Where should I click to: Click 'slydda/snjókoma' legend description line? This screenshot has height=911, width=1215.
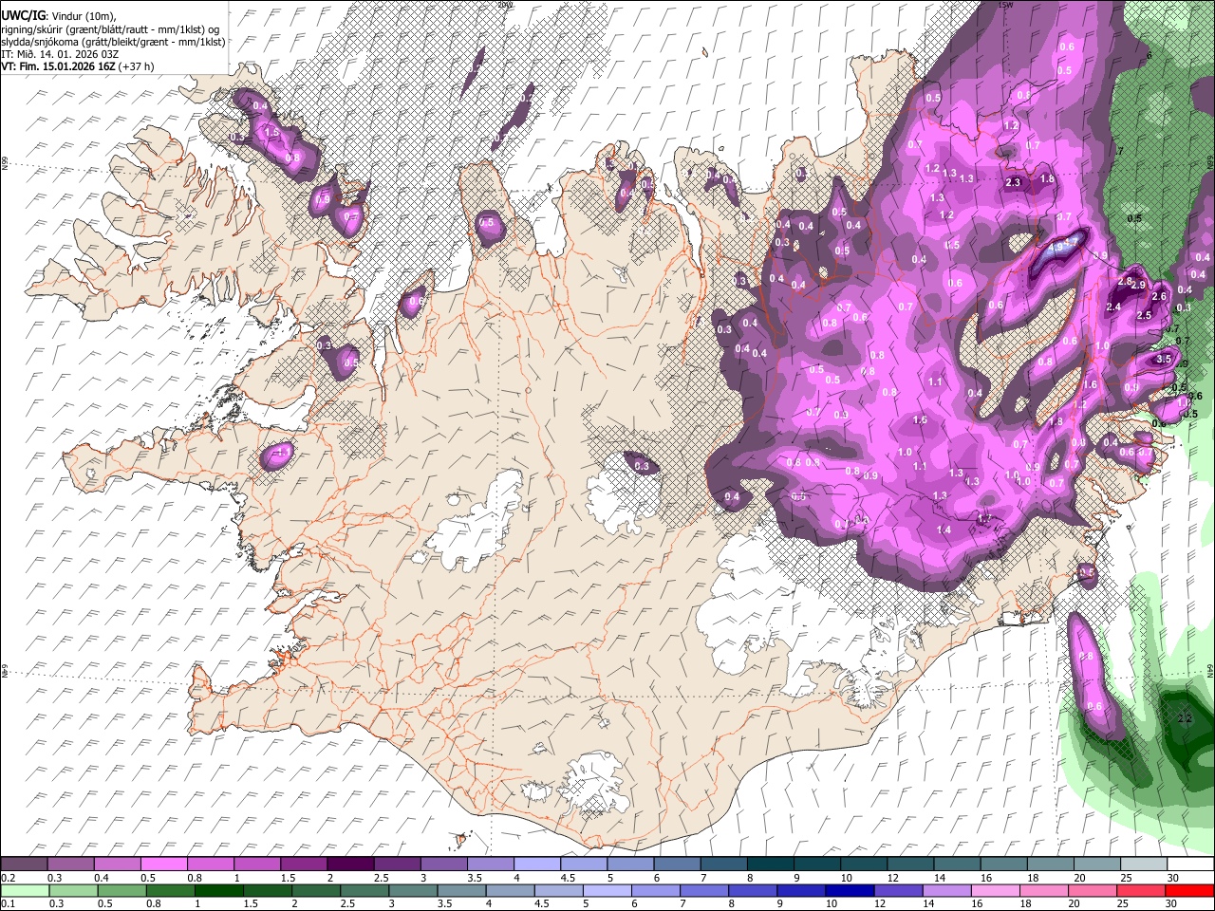113,42
